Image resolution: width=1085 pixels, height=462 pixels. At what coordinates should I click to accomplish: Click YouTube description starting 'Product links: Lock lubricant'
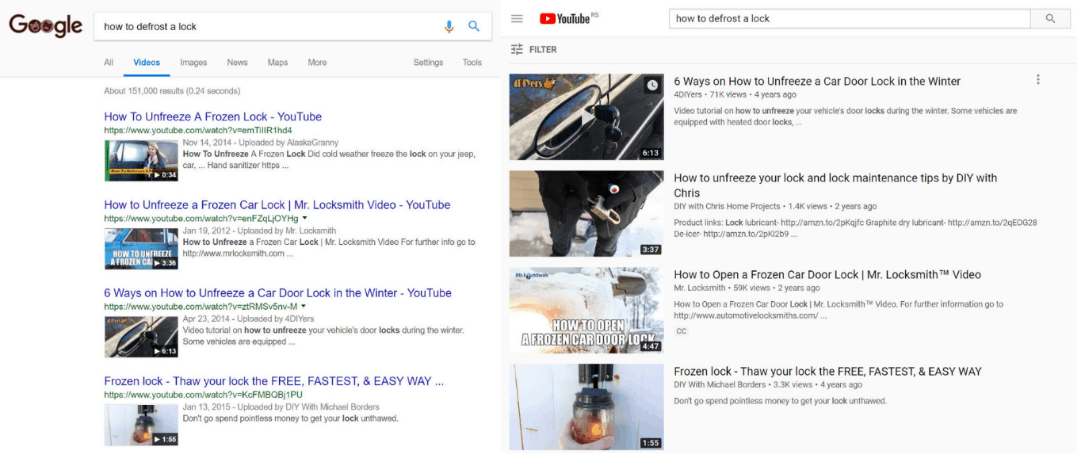click(855, 228)
